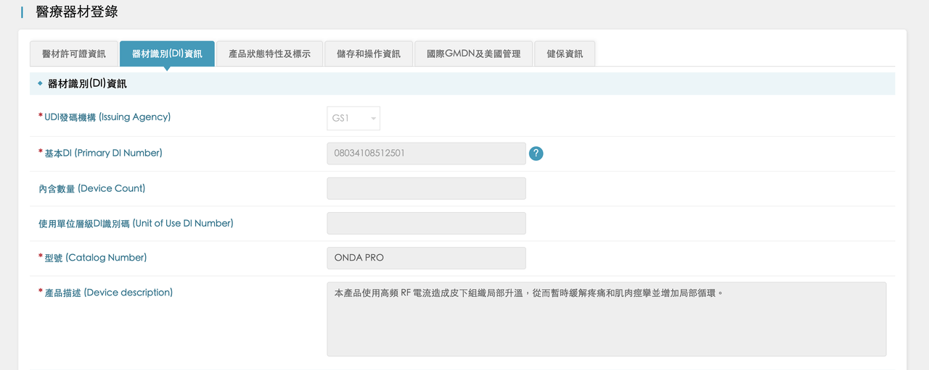
Task: Switch to the 健保資訊 tab
Action: pyautogui.click(x=565, y=54)
